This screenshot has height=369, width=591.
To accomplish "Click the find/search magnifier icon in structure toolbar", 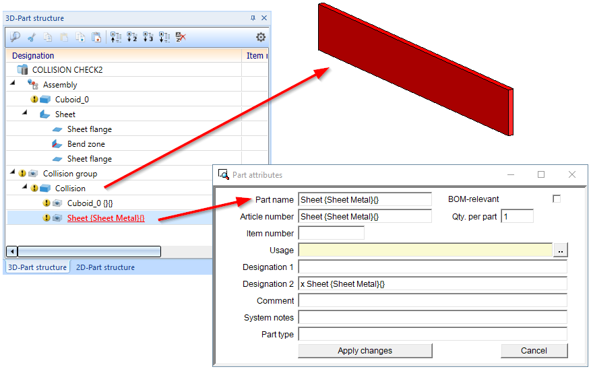I will coord(15,37).
